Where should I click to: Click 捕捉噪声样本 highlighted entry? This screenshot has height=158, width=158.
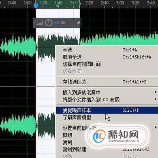[107, 110]
